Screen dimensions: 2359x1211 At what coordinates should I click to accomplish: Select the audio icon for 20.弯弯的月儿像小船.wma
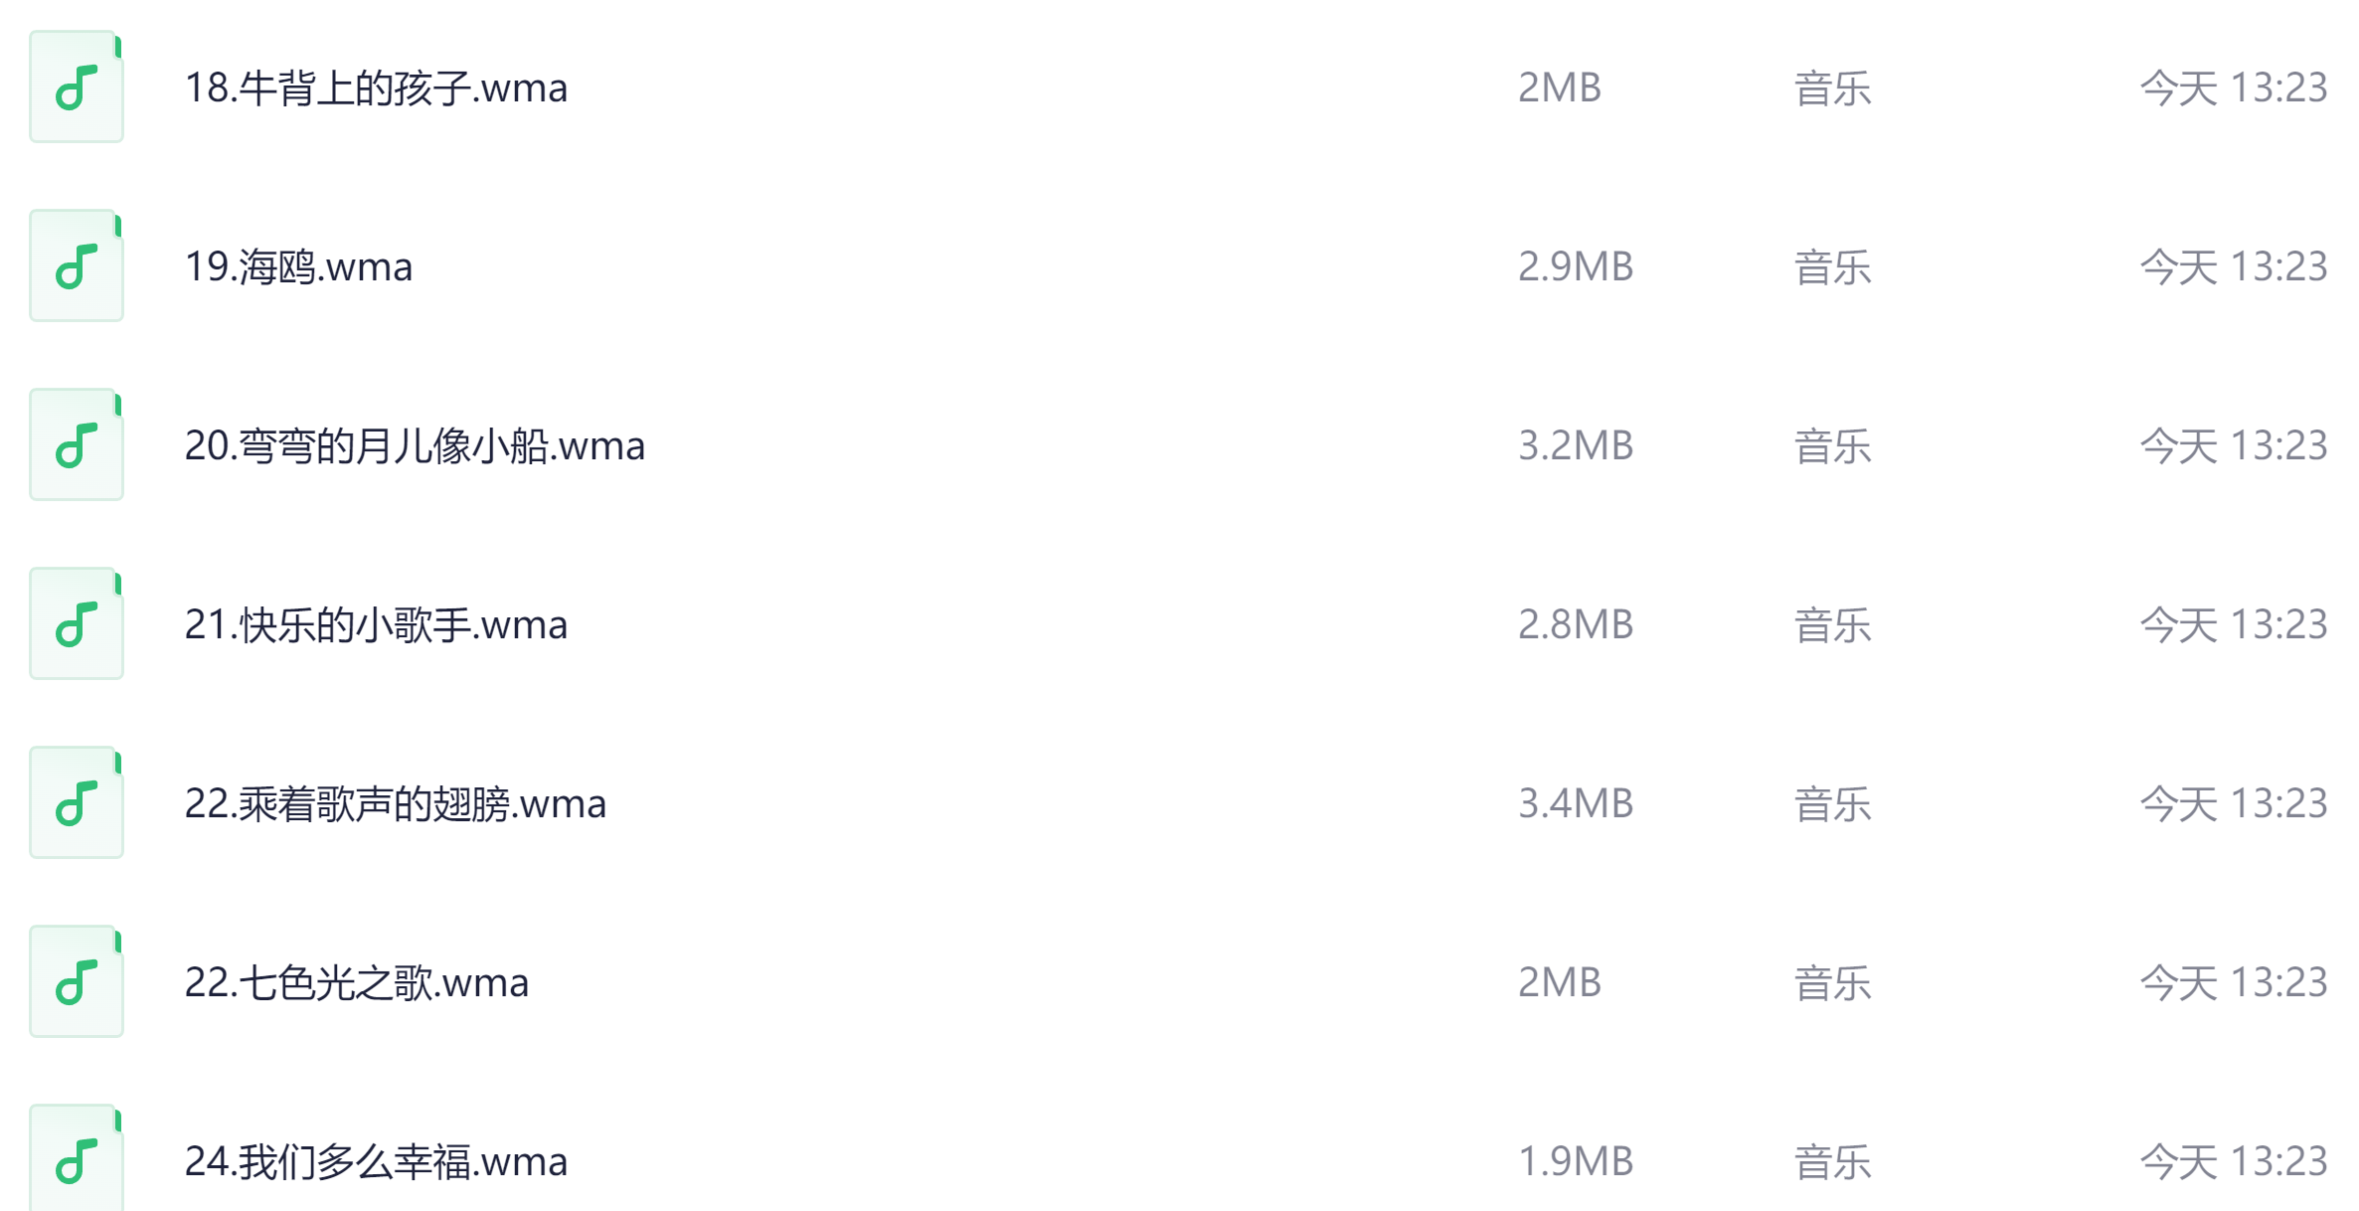tap(77, 445)
